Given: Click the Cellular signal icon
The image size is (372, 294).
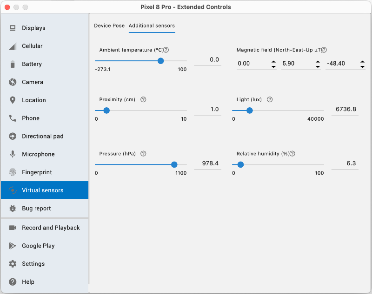Looking at the screenshot, I should coord(13,46).
